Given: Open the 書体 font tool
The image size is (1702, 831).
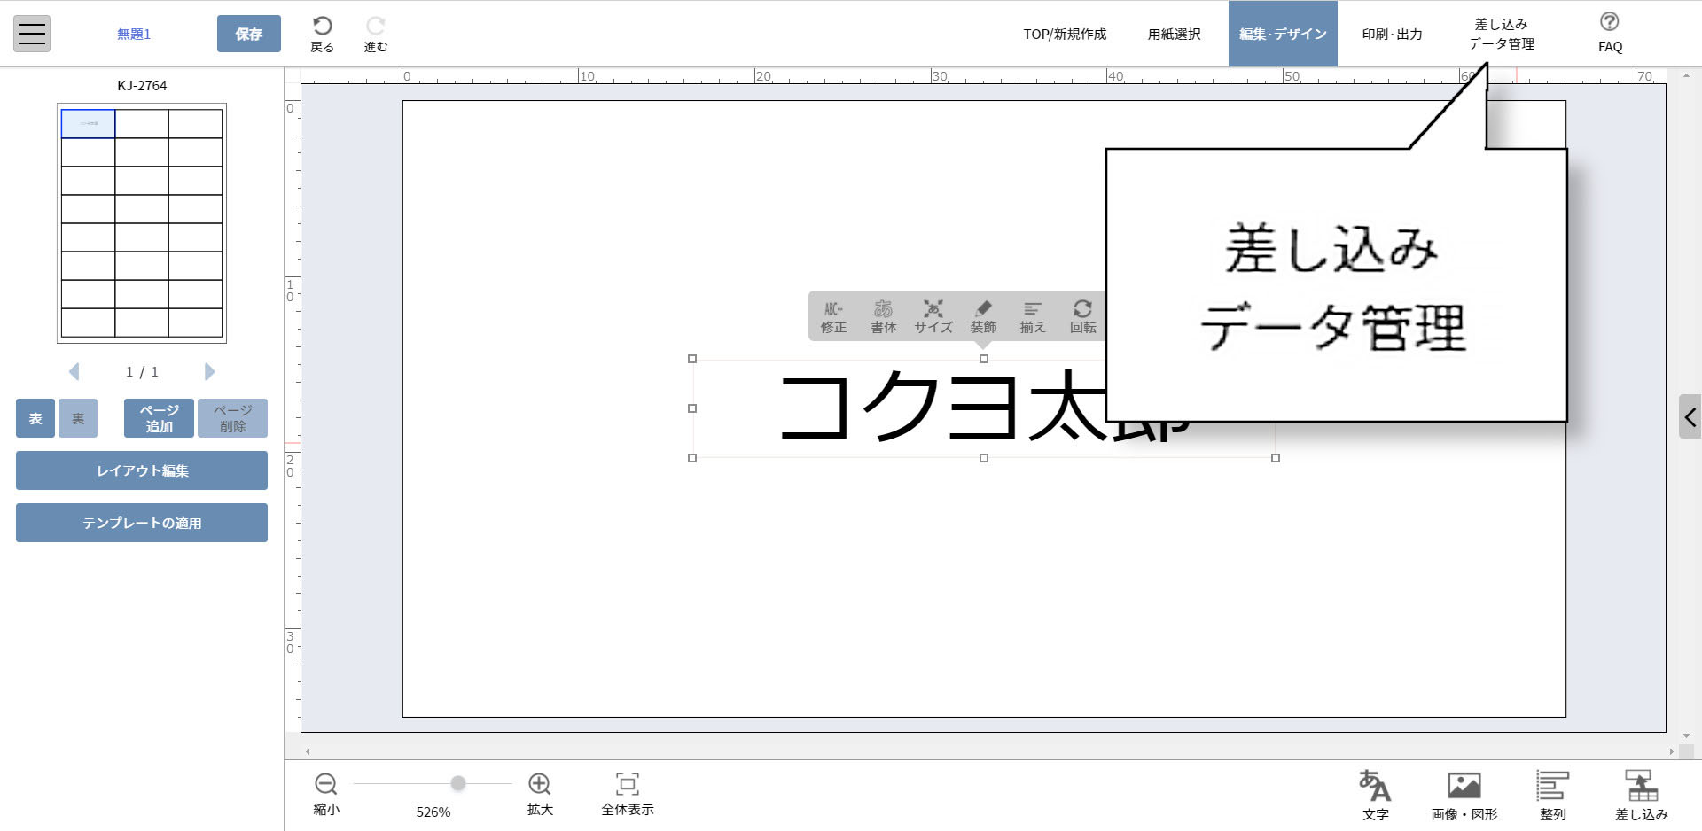Looking at the screenshot, I should [883, 316].
